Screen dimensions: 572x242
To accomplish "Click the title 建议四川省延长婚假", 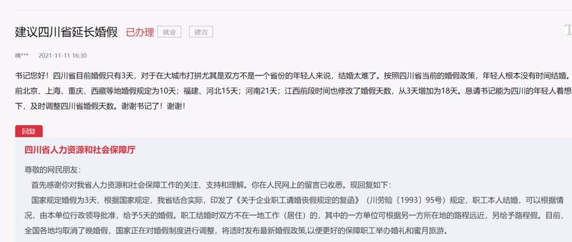I will [66, 32].
